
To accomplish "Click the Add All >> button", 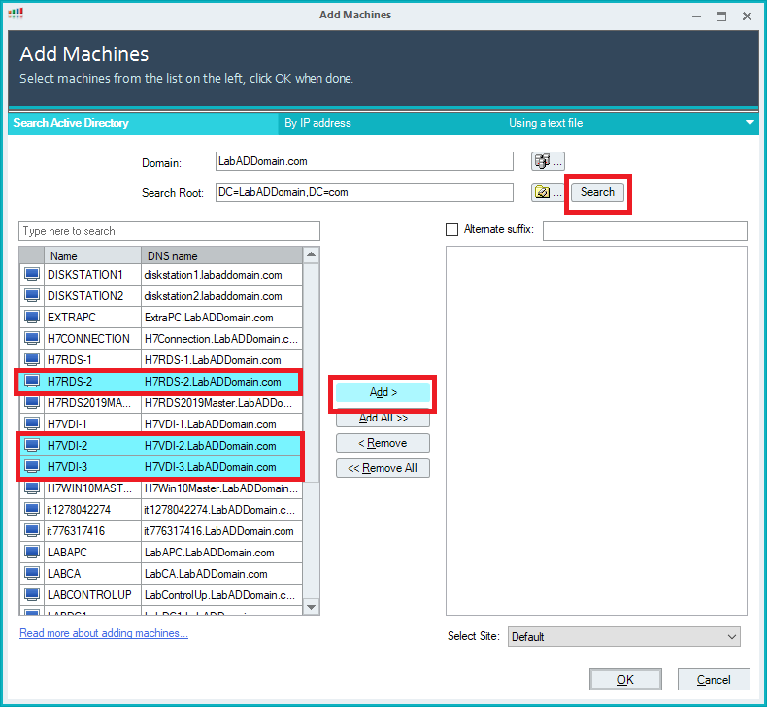I will [383, 418].
